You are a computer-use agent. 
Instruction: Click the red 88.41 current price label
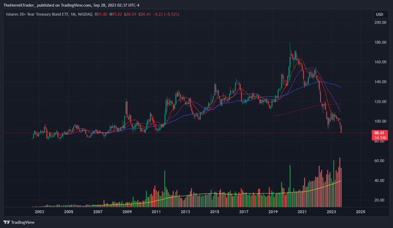click(379, 133)
